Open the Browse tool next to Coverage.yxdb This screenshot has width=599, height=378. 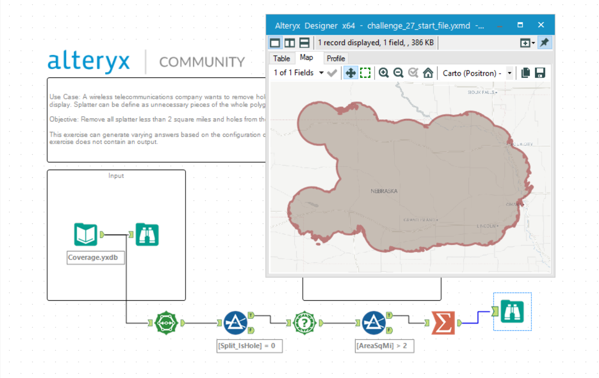[x=148, y=234]
